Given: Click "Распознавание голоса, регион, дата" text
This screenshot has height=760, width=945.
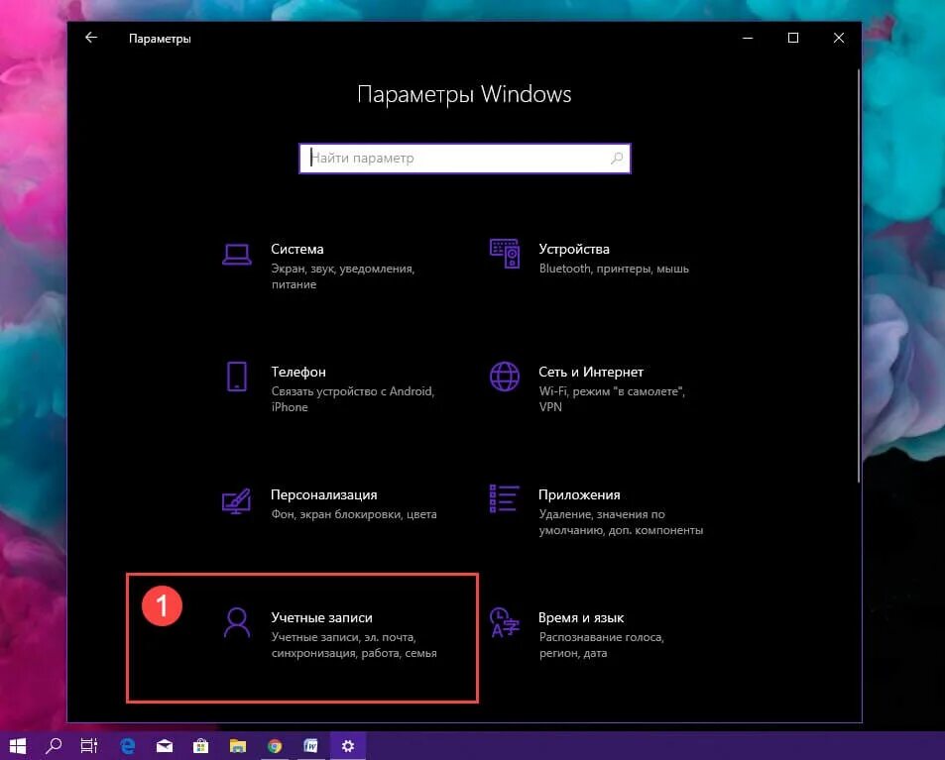Looking at the screenshot, I should pyautogui.click(x=602, y=645).
